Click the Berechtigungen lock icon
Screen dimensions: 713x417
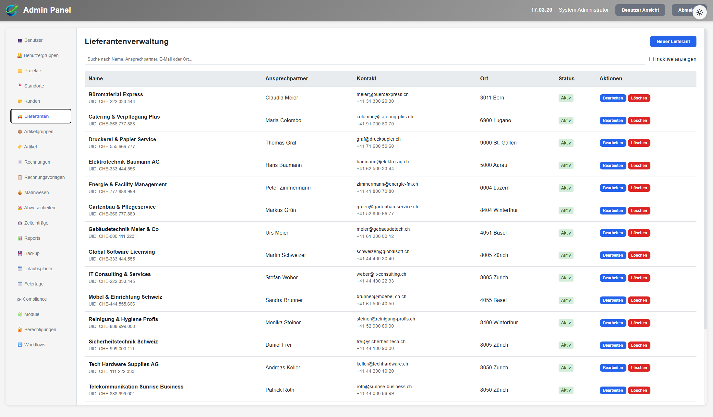(20, 330)
